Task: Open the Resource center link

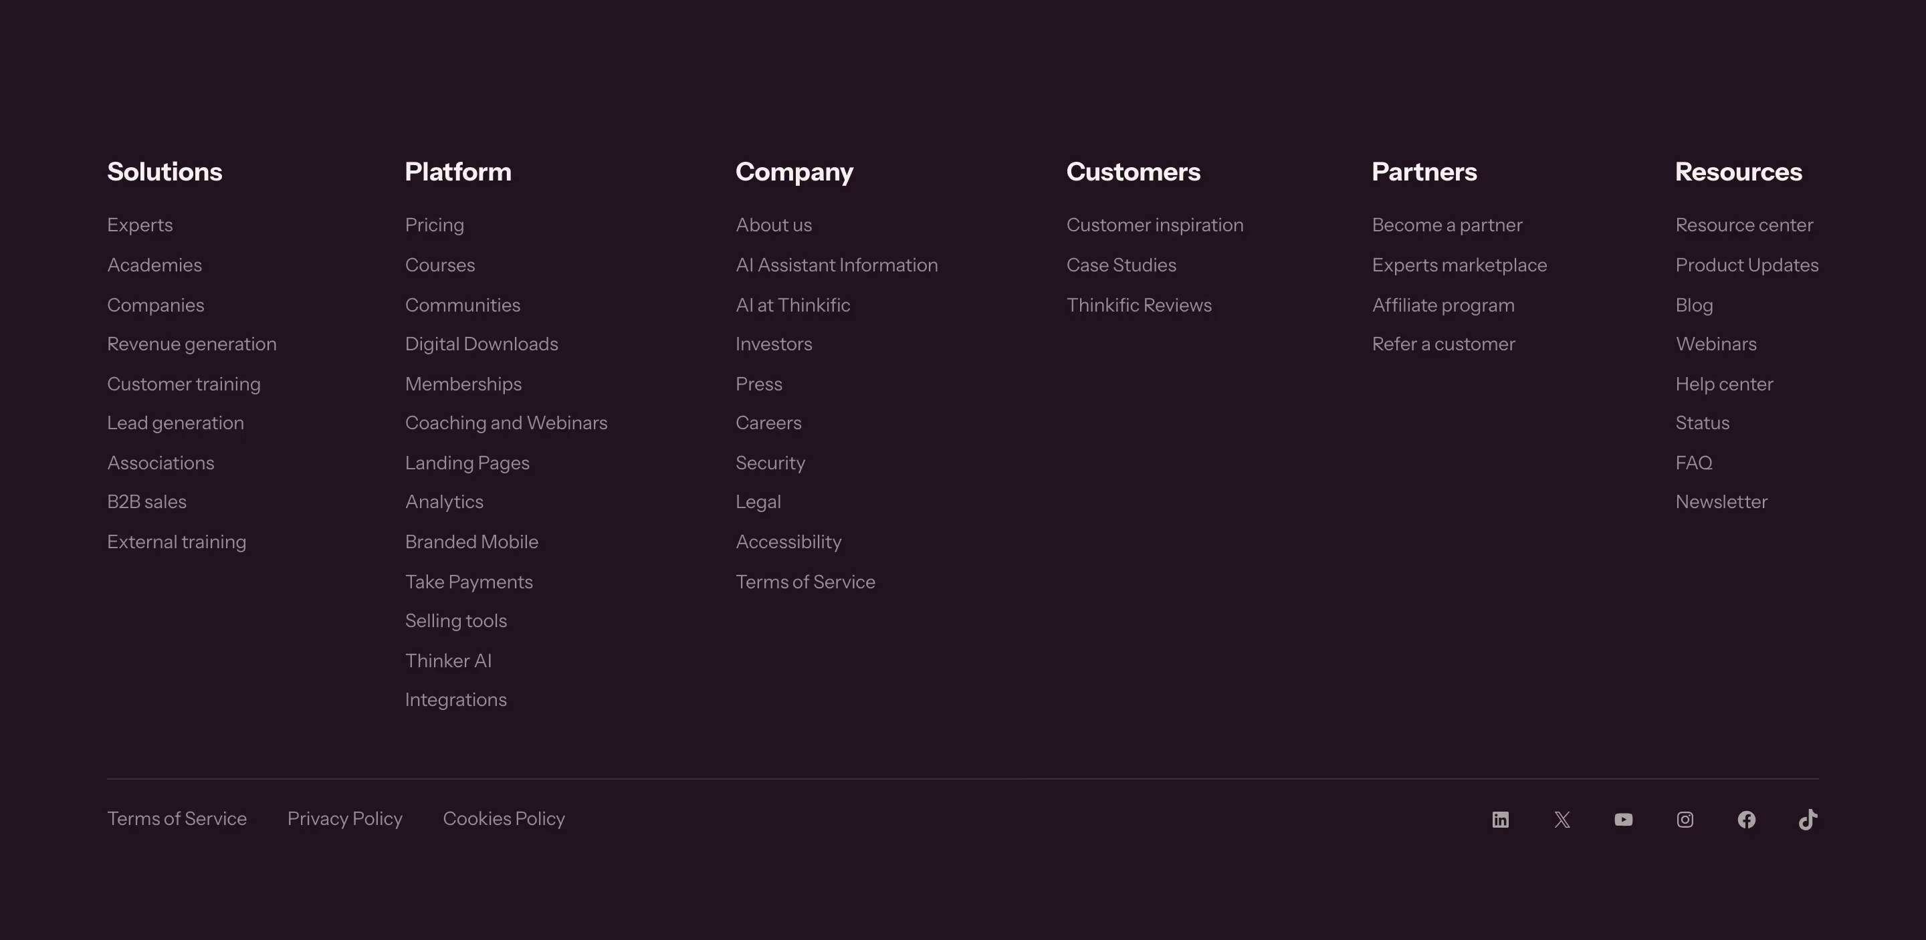Action: [1743, 225]
